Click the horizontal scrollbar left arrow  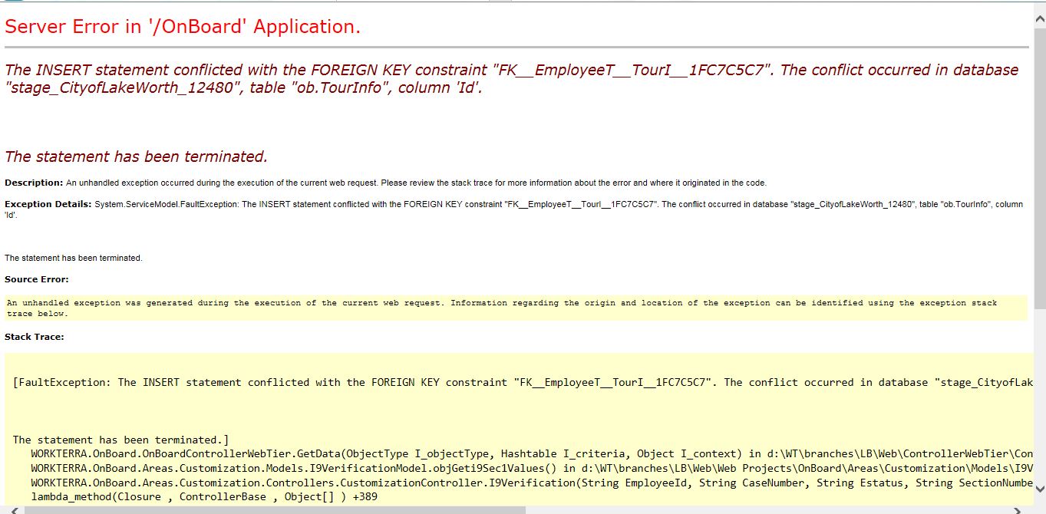click(x=7, y=509)
